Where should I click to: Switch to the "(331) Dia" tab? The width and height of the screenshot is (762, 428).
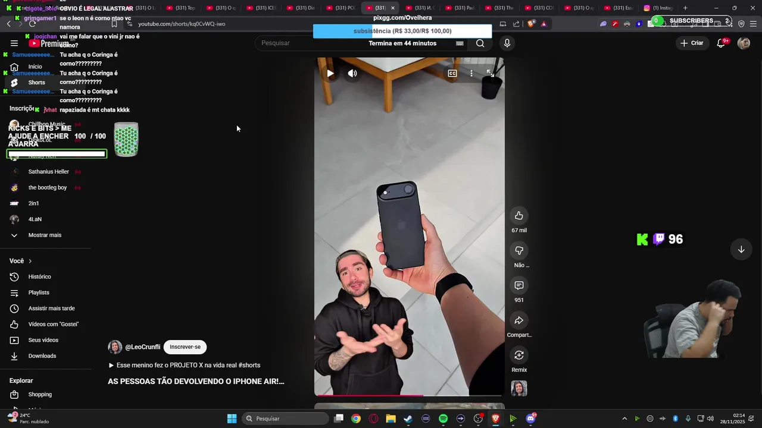[301, 8]
